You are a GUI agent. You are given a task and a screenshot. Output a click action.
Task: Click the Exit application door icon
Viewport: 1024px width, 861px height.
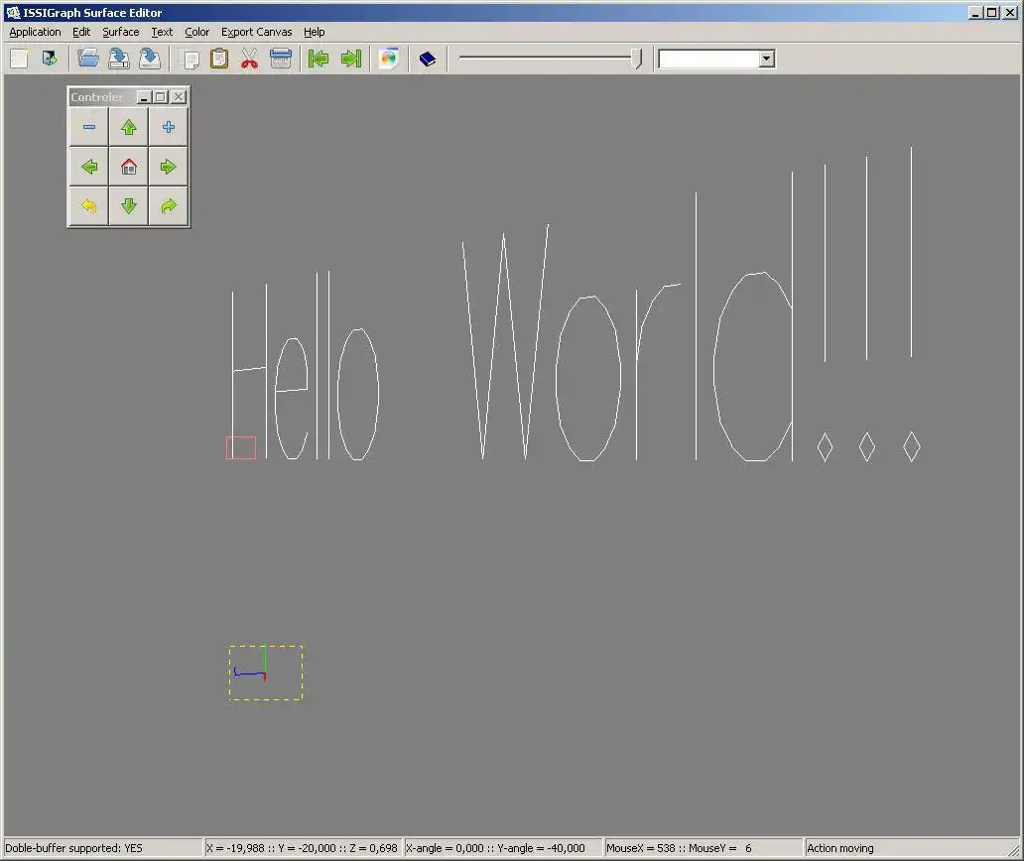coord(50,59)
